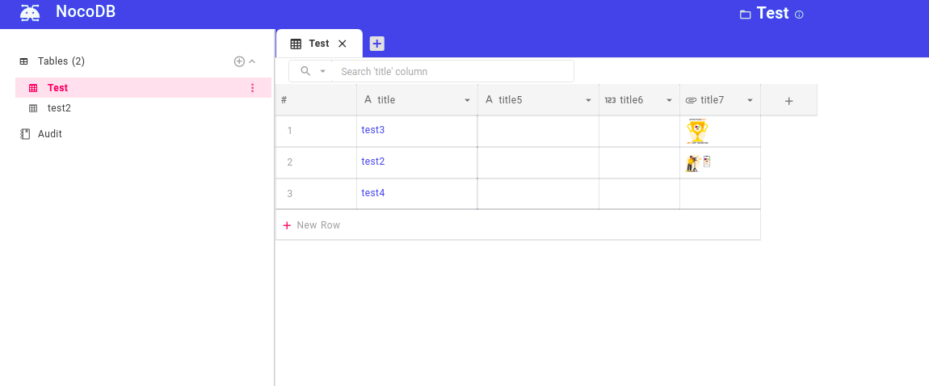Open test2 table in sidebar

59,108
